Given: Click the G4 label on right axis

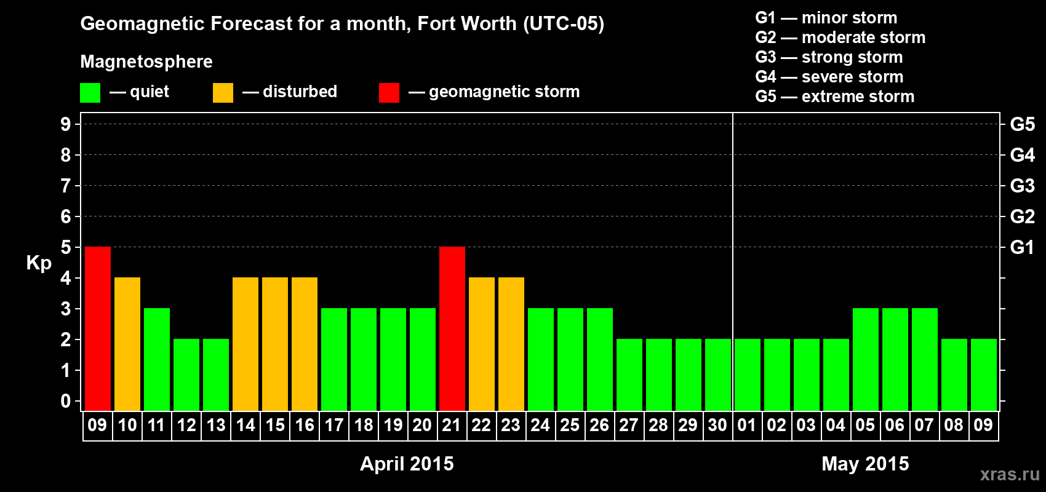Looking at the screenshot, I should pyautogui.click(x=1022, y=155).
